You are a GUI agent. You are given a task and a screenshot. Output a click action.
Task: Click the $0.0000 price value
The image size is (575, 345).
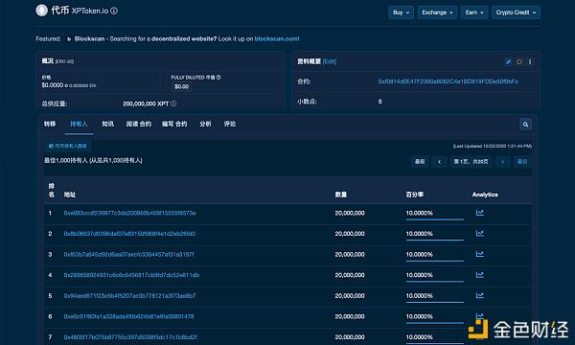[x=53, y=85]
